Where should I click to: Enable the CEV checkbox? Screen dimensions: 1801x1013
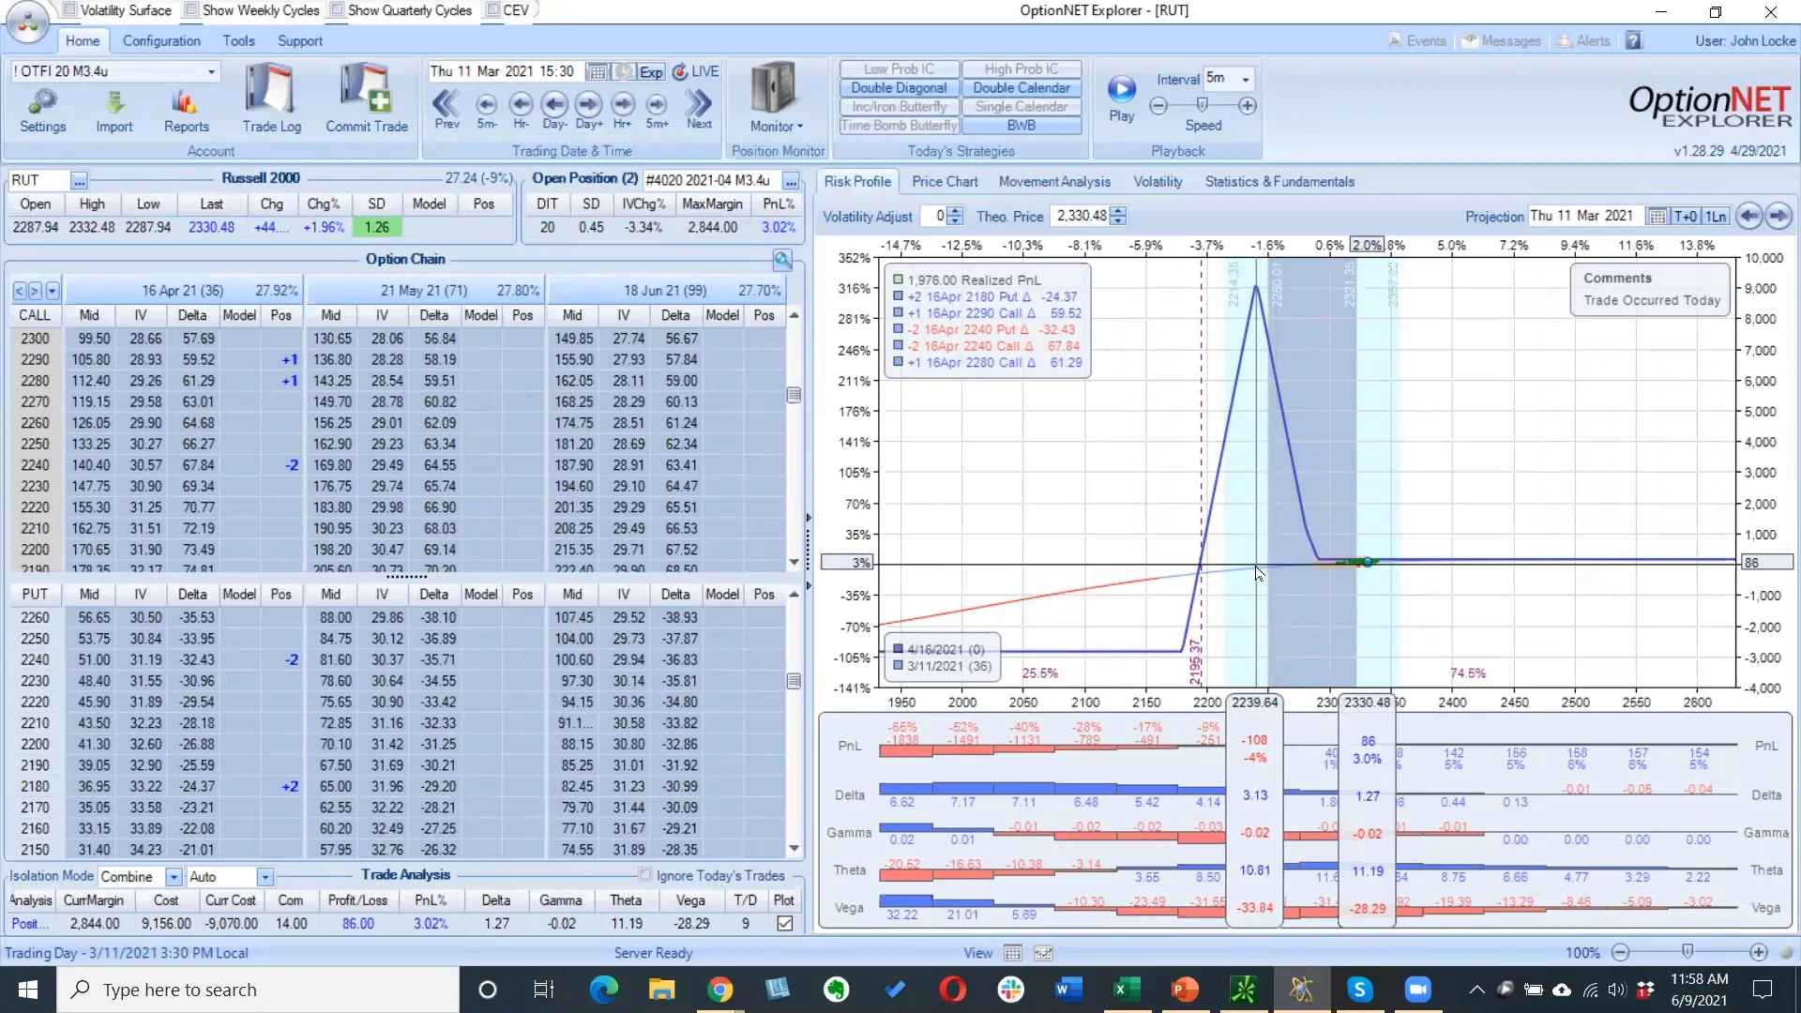[492, 9]
